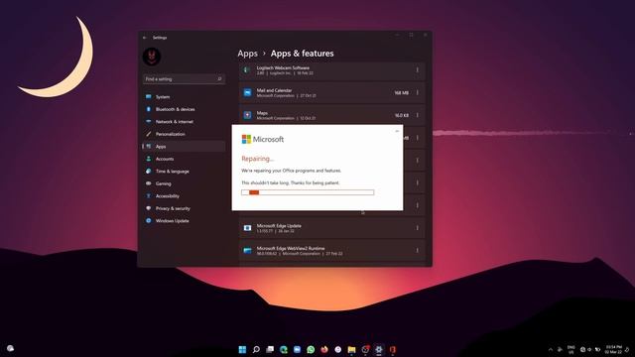Click the Apps & features heading
Viewport: 635px width, 357px height.
click(x=302, y=54)
